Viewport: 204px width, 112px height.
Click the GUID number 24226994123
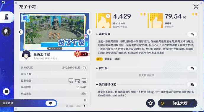pos(72,68)
